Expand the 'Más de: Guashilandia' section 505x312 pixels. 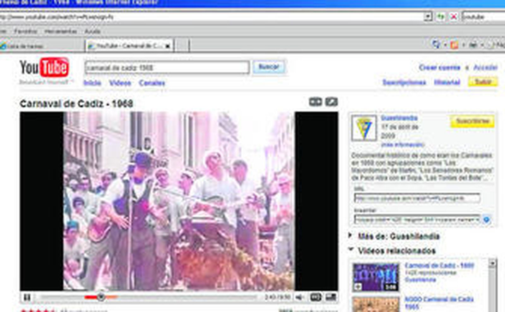pos(350,235)
